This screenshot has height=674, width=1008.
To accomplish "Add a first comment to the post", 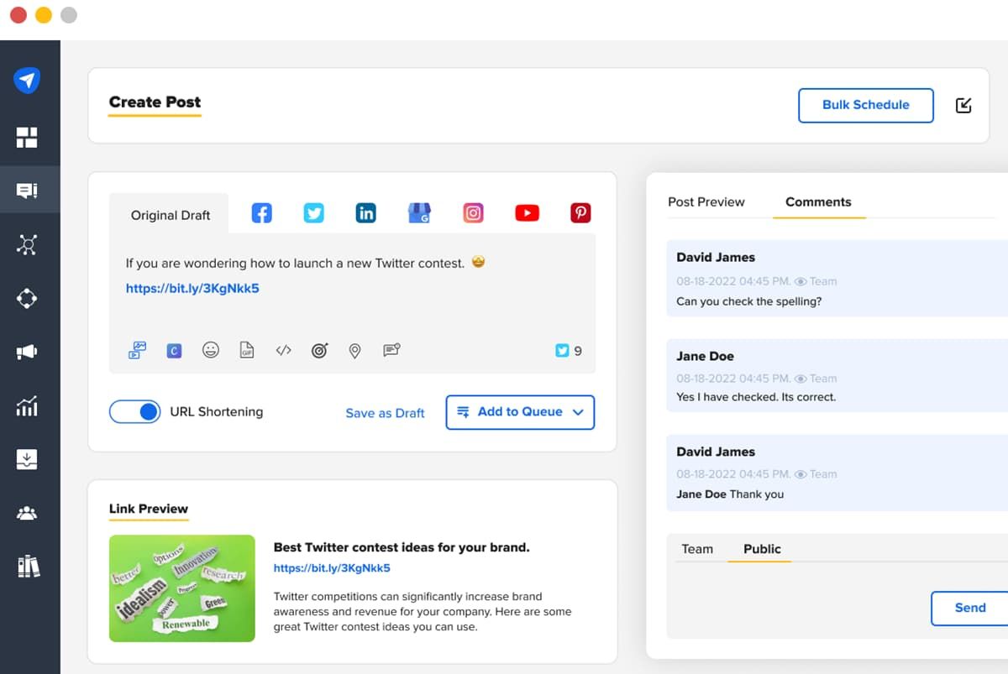I will pos(391,350).
